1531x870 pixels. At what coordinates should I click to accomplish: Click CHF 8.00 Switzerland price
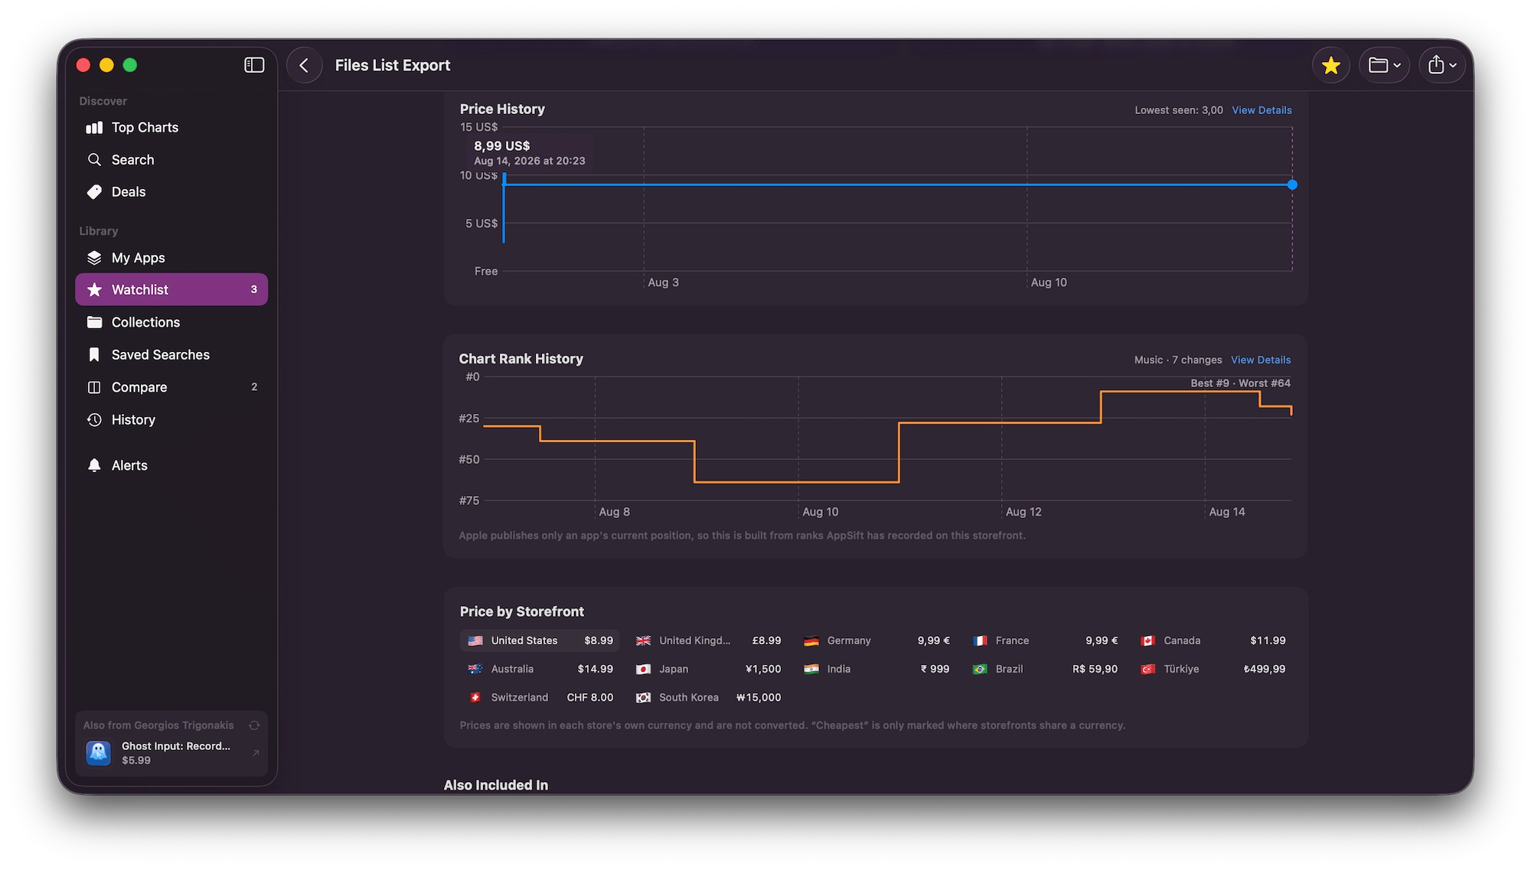(x=589, y=697)
